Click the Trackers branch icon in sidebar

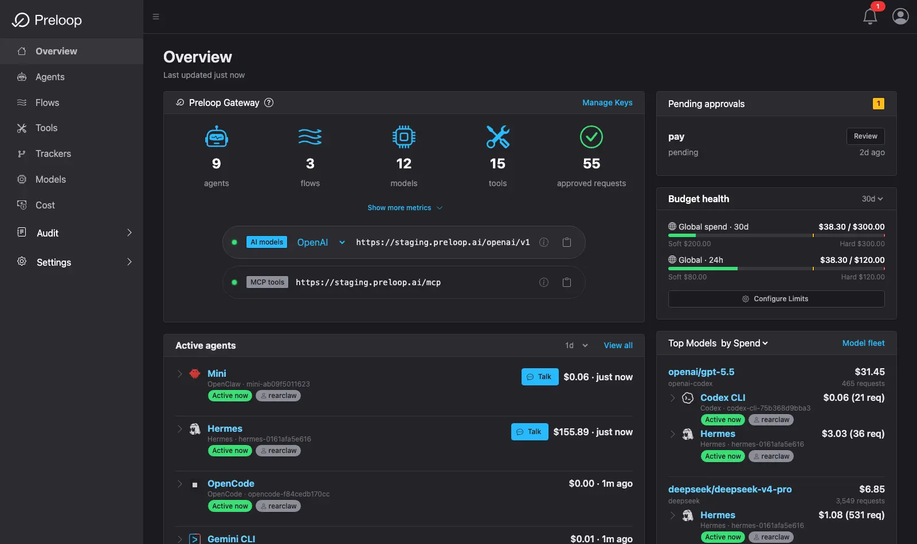(x=22, y=153)
